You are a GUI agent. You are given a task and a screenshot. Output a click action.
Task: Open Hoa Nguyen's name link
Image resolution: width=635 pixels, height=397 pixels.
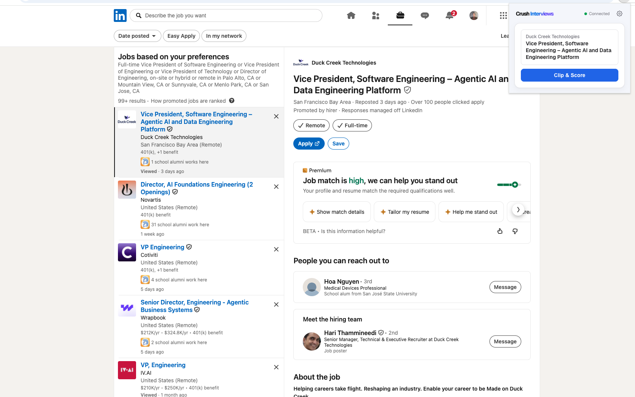tap(342, 281)
